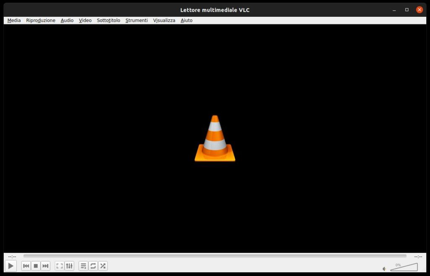
Task: Open the Visualizza menu
Action: [x=164, y=20]
